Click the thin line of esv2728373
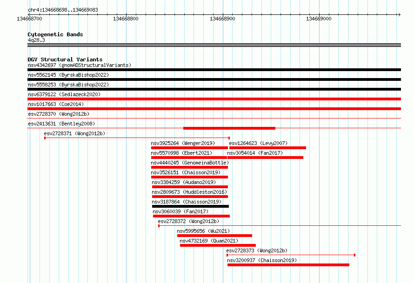The height and width of the screenshot is (283, 414). coord(291,255)
